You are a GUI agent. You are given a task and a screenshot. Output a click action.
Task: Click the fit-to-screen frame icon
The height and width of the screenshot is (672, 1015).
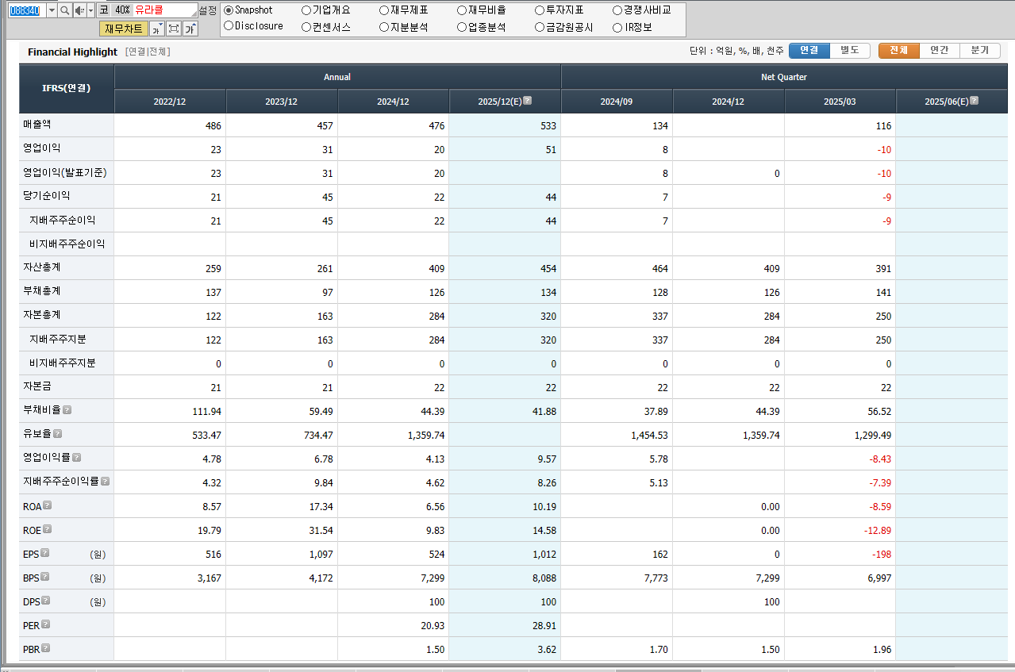click(x=174, y=29)
